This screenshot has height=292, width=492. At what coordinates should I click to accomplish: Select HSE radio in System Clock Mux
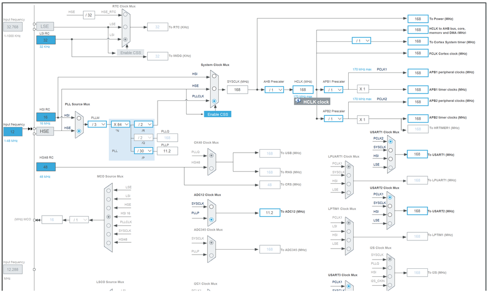pos(214,89)
